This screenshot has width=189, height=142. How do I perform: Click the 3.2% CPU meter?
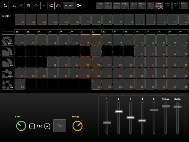[184, 5]
